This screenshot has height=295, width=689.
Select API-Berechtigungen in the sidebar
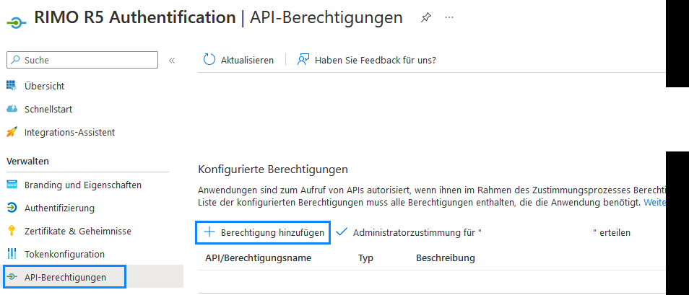pyautogui.click(x=65, y=278)
